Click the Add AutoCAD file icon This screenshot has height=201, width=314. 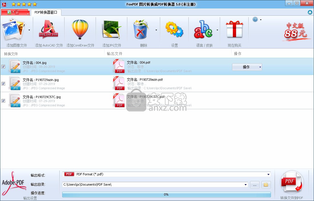[49, 29]
